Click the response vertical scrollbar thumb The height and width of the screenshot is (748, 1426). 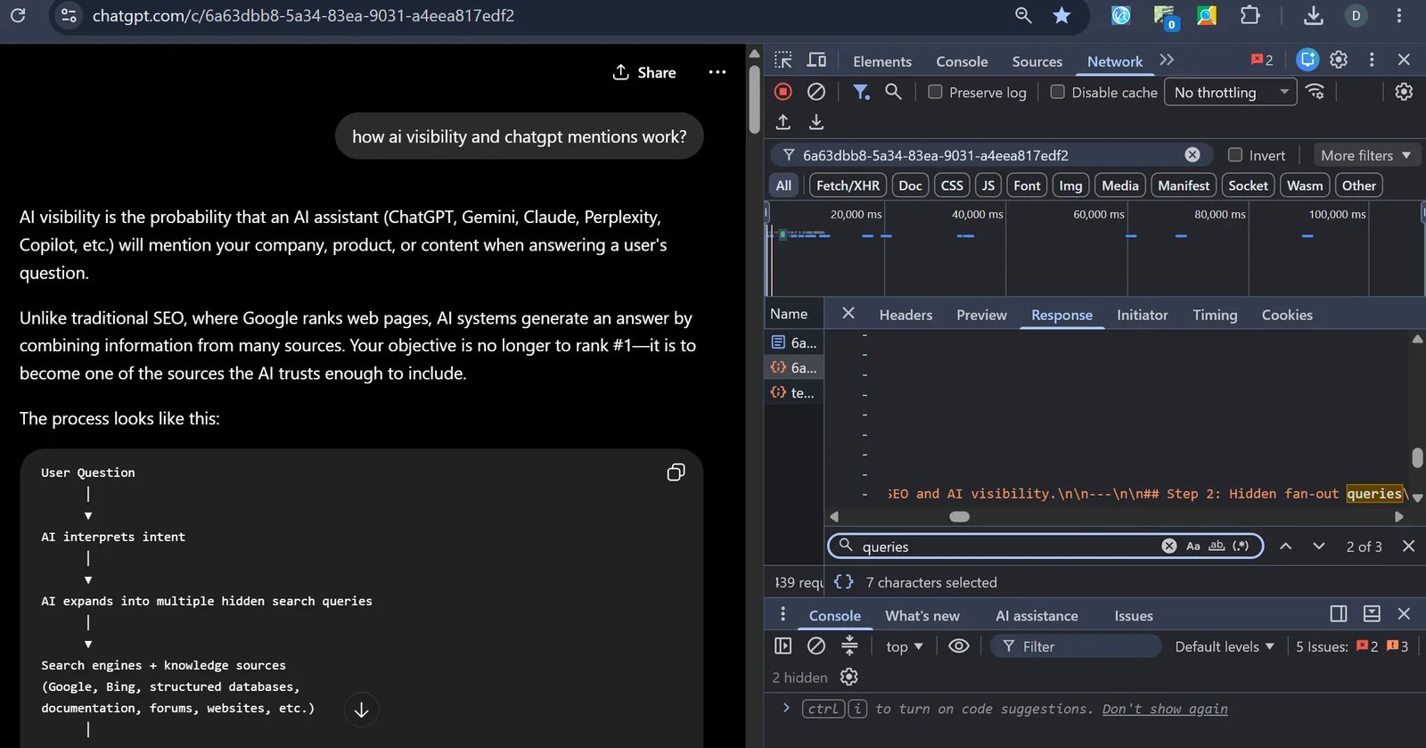(1417, 457)
